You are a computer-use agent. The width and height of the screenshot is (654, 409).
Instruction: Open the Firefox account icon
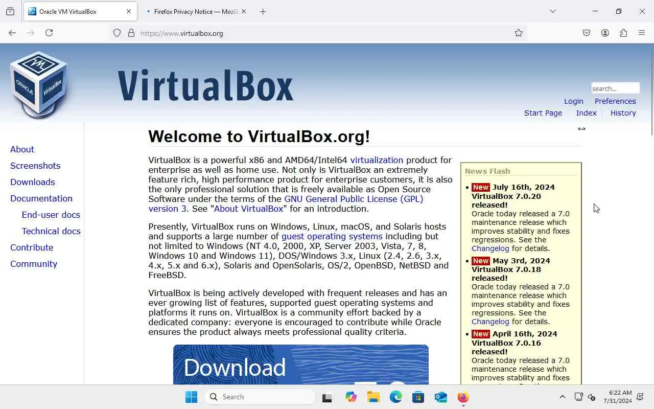605,33
